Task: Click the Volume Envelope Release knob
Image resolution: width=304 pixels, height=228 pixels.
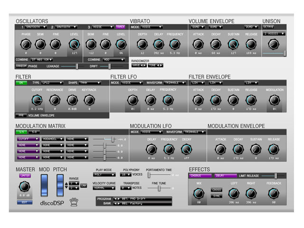Action: click(251, 44)
